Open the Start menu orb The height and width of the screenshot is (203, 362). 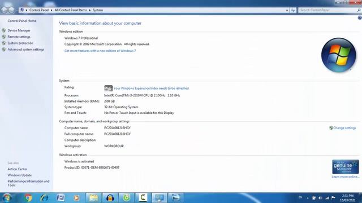point(7,198)
